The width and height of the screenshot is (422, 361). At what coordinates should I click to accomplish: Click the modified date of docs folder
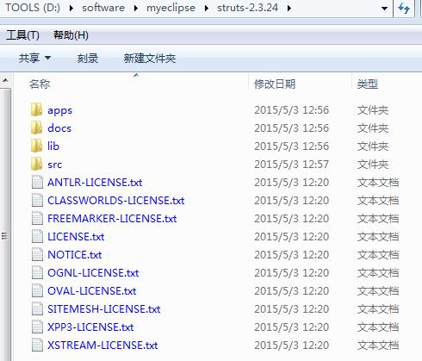(x=291, y=128)
